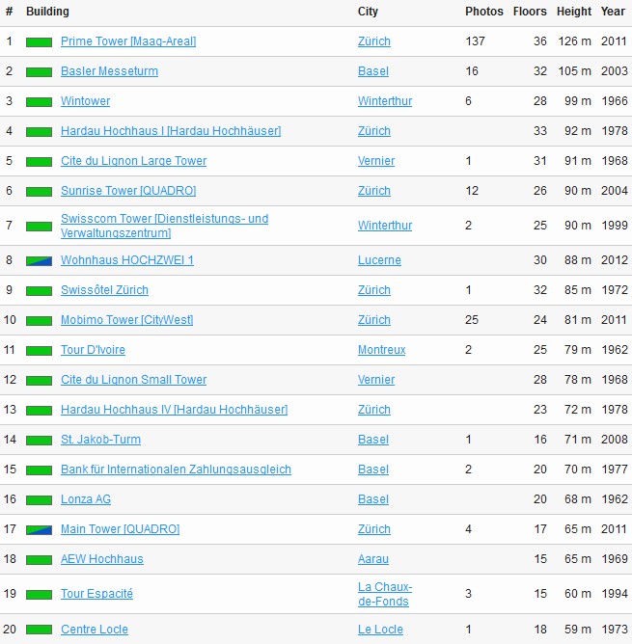Viewport: 632px width, 644px height.
Task: Open Cite du Lignon Small Tower link
Action: tap(134, 380)
